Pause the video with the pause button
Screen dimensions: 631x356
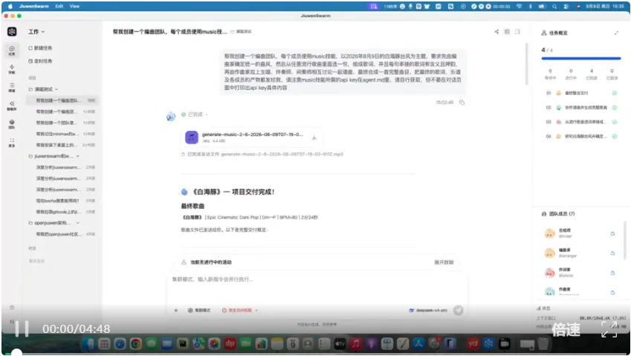pos(22,329)
